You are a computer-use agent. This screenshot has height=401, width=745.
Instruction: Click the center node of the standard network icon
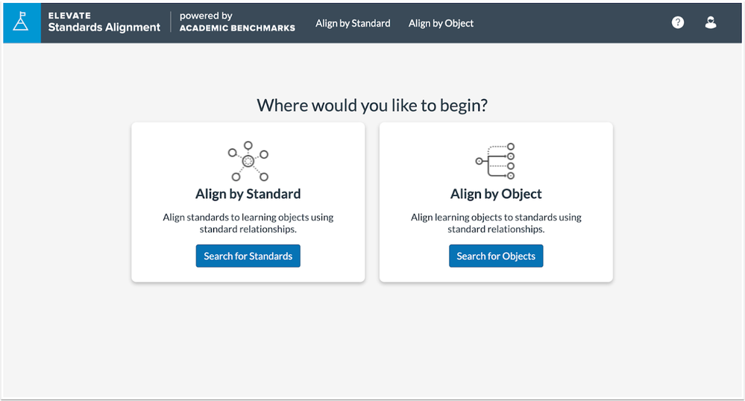(248, 162)
